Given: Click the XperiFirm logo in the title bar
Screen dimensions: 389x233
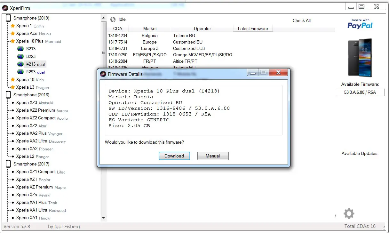Looking at the screenshot, I should 5,8.
